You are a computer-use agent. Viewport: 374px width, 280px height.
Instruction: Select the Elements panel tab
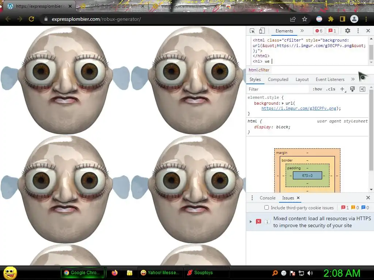284,31
